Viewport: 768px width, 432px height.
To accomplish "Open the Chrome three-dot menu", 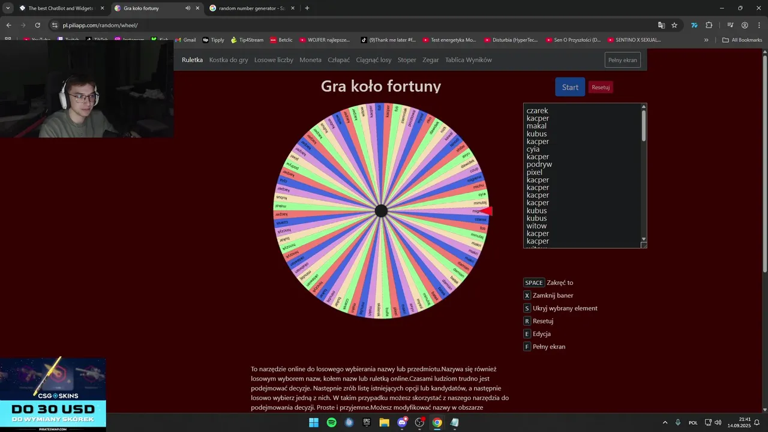I will [x=758, y=25].
